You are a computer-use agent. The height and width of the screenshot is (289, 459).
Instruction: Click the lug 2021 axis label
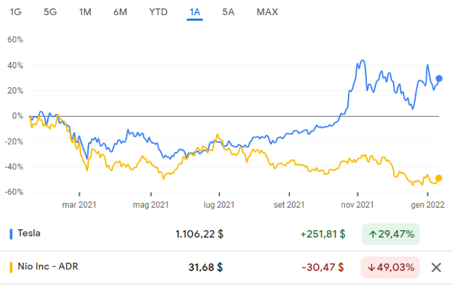coord(219,205)
